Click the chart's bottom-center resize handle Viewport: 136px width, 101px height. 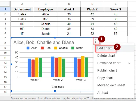pos(55,91)
